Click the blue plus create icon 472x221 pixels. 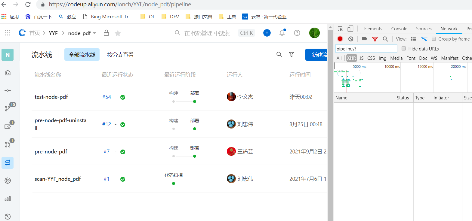coord(267,33)
